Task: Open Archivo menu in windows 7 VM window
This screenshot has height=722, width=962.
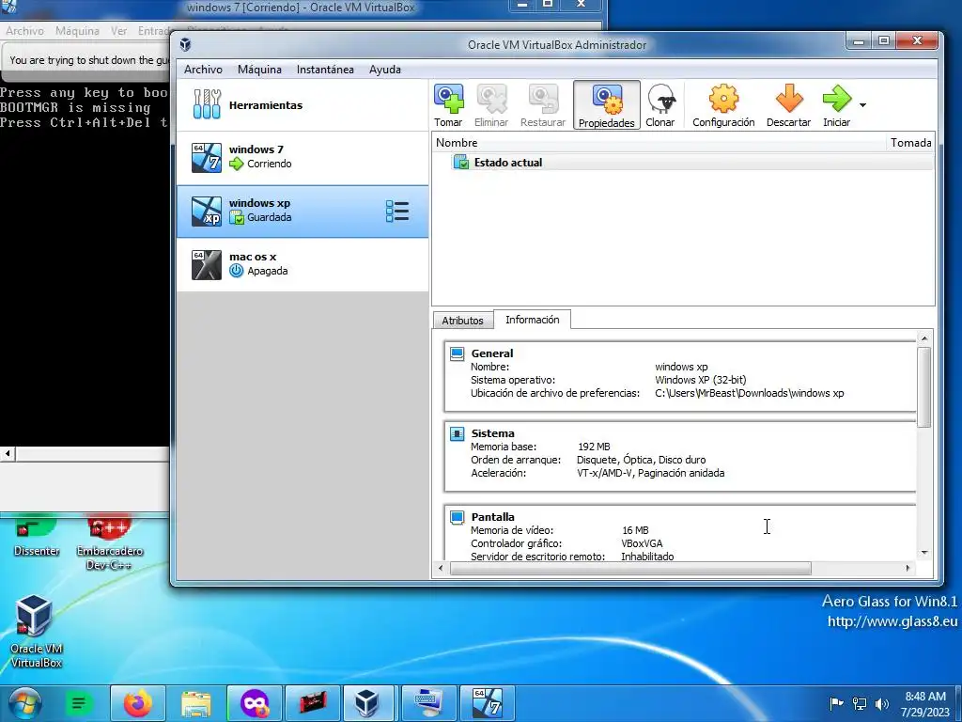Action: pyautogui.click(x=24, y=31)
